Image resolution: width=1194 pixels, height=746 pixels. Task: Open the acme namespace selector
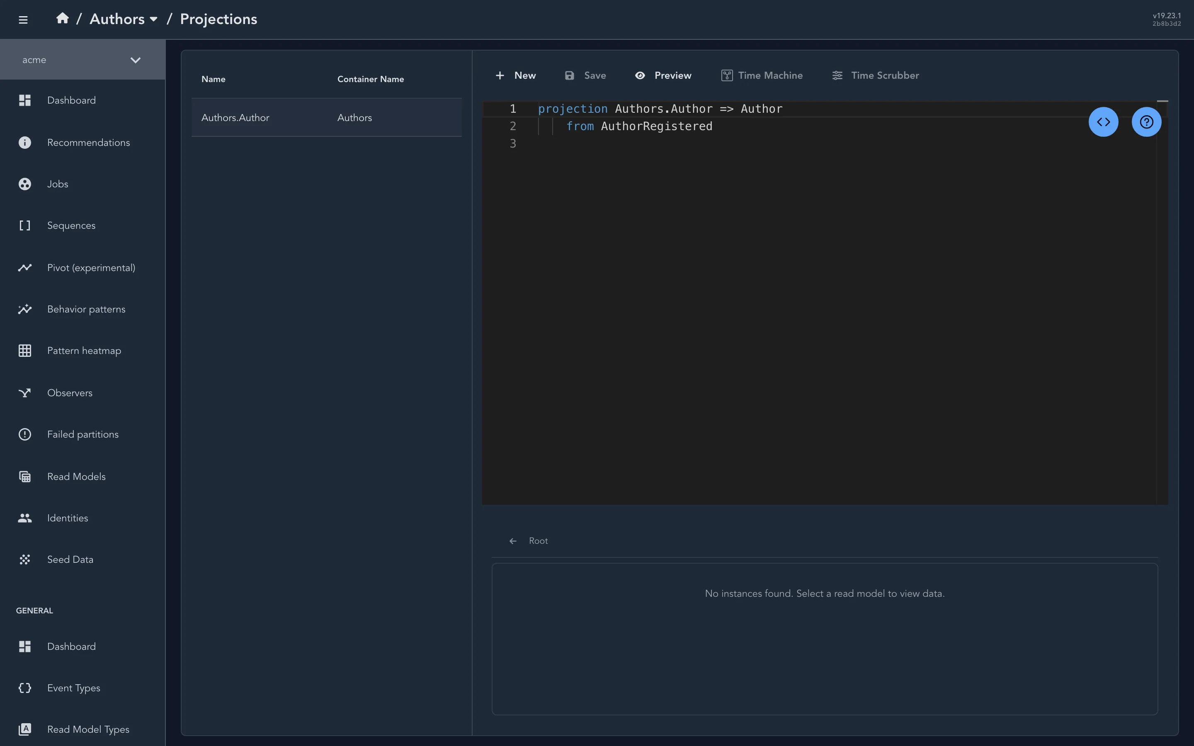click(83, 60)
